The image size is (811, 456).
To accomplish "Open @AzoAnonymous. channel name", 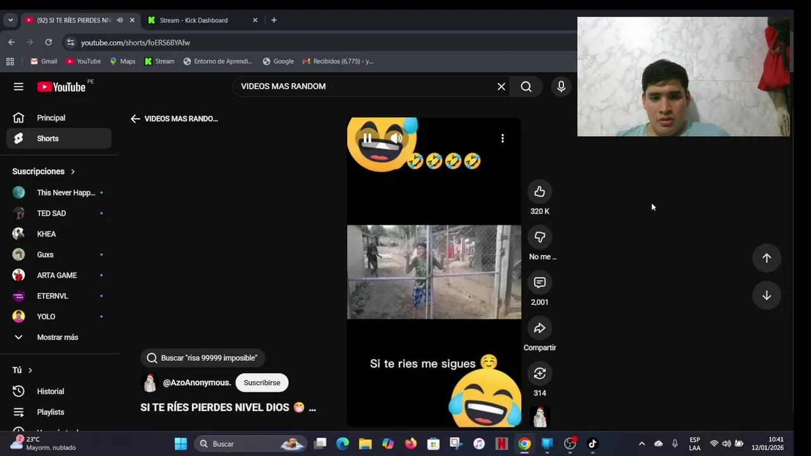I will tap(197, 383).
